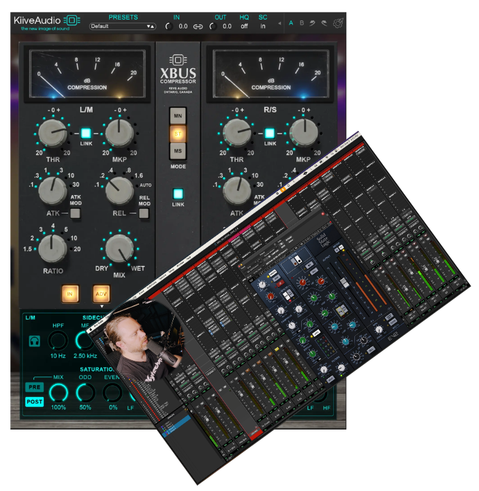Click the IN/OUT gain link chain icon
The image size is (479, 491).
198,27
